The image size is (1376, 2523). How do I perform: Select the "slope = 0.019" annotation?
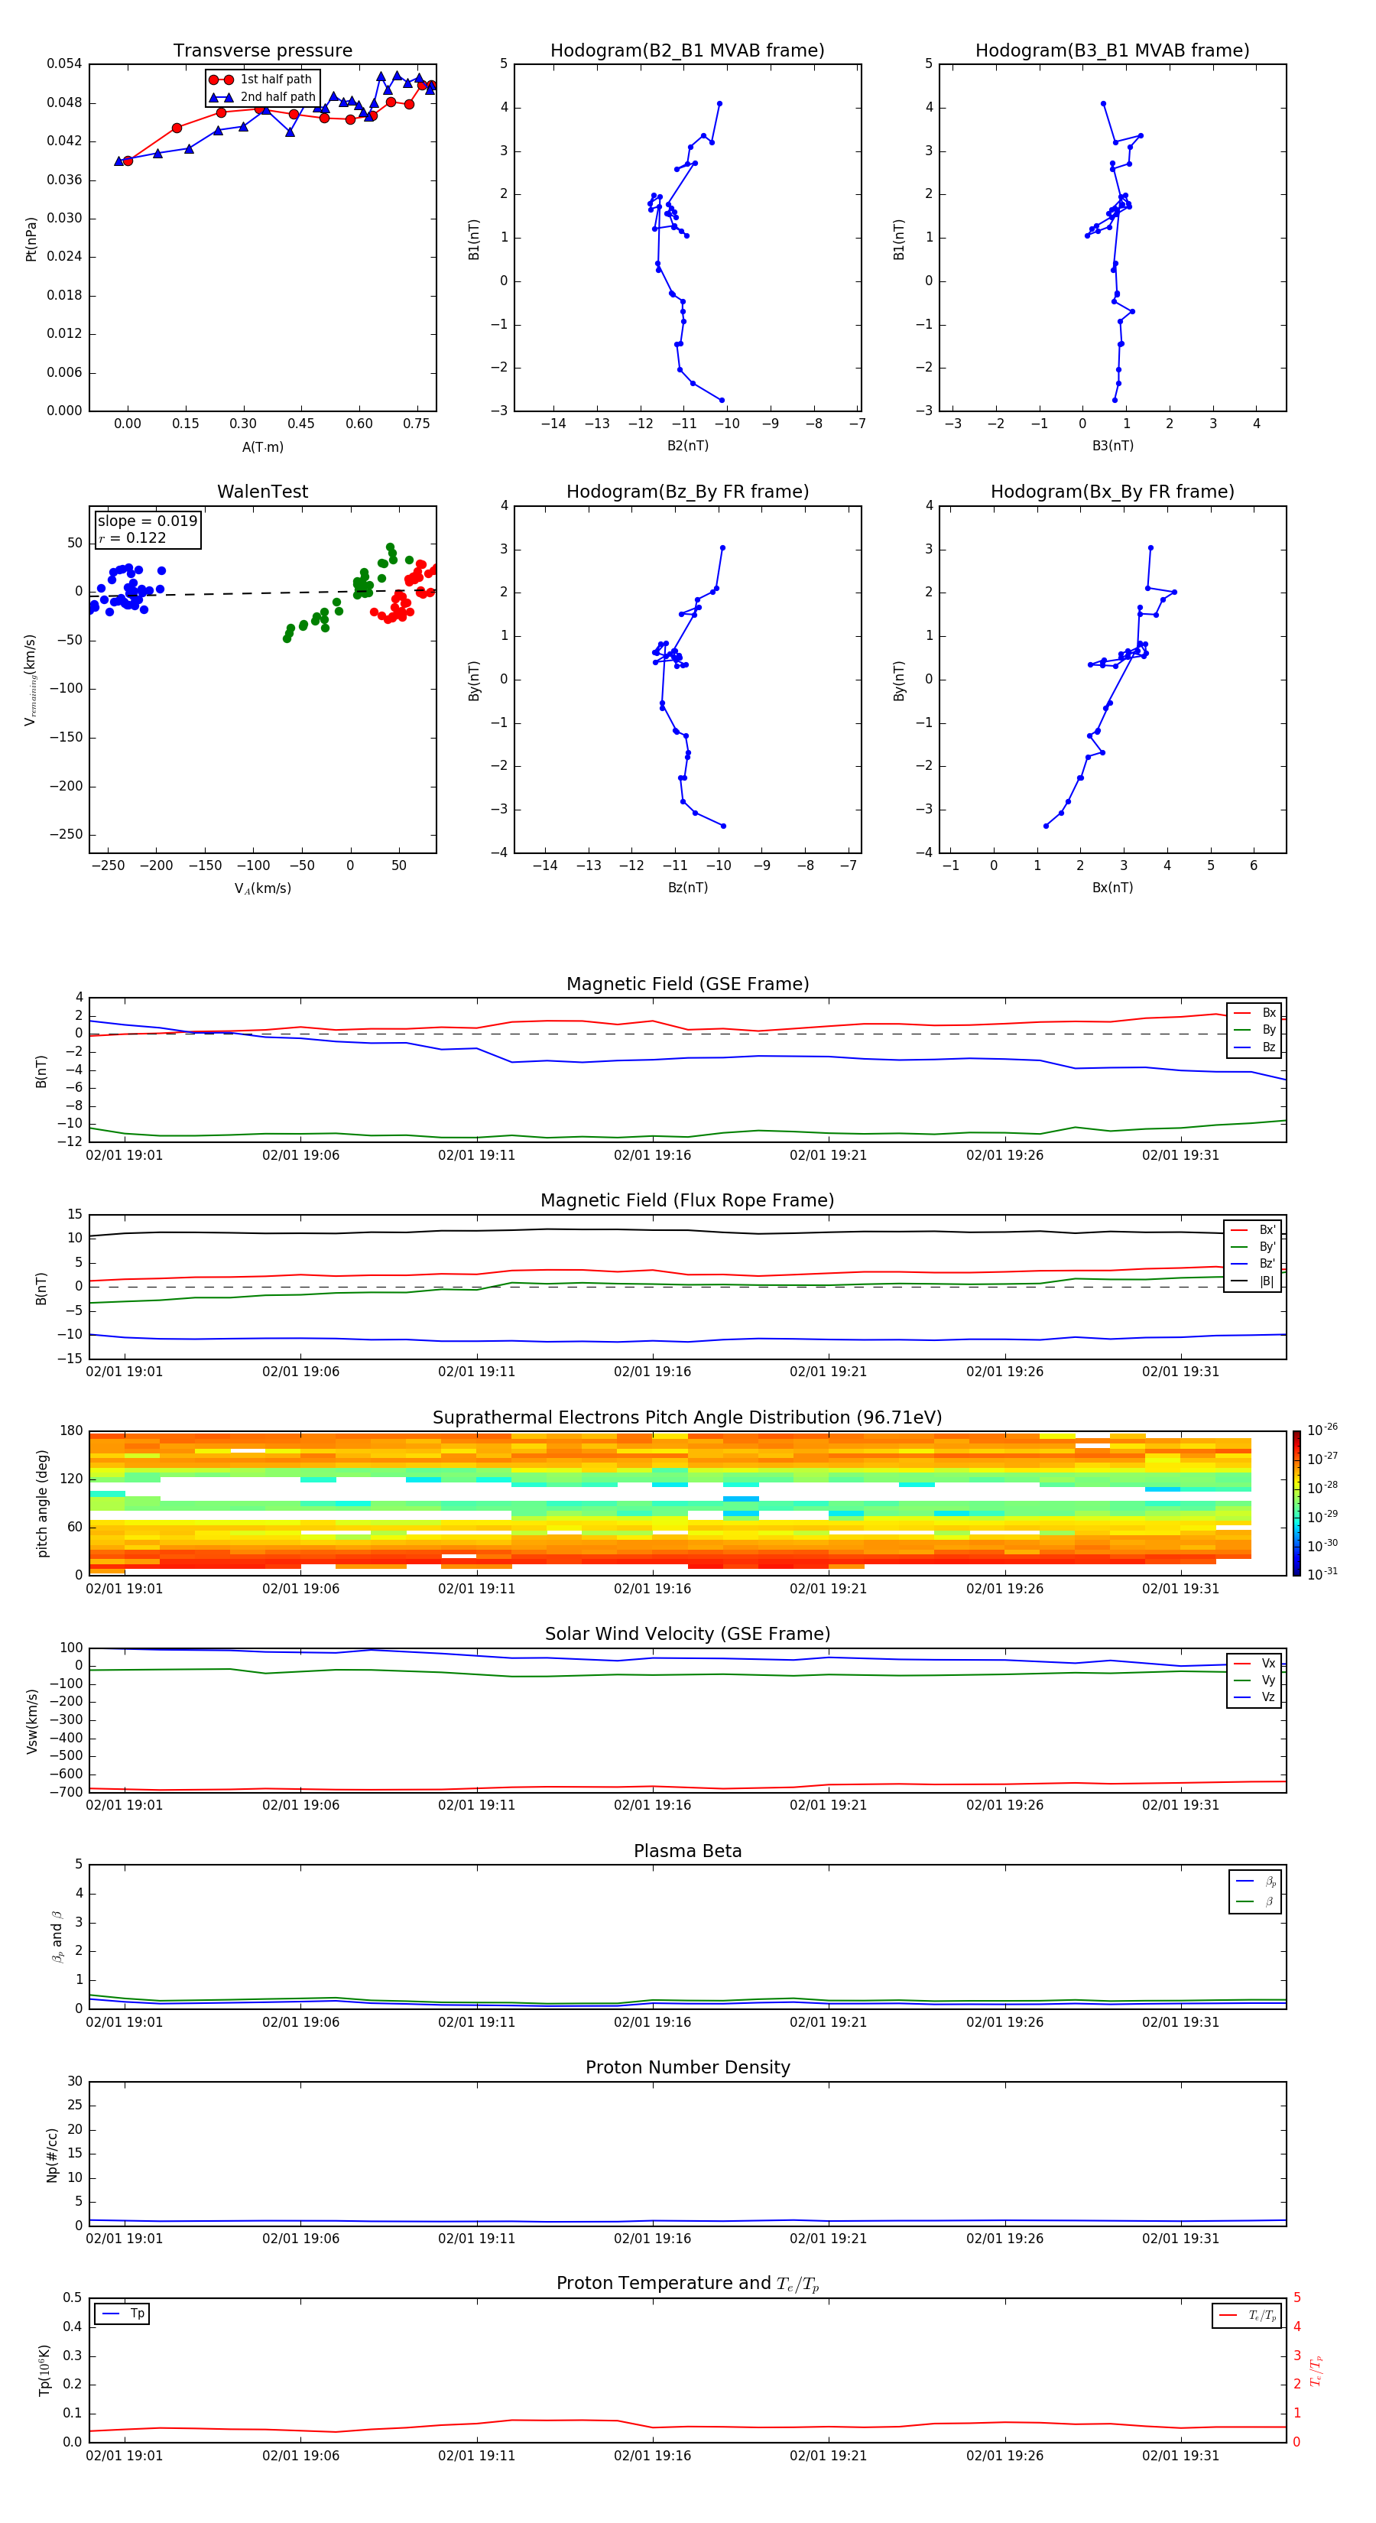147,521
